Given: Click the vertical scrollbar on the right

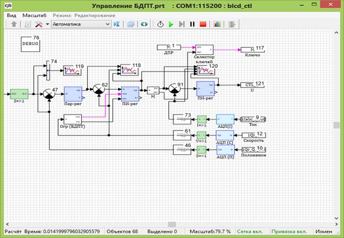Looking at the screenshot, I should tap(336, 125).
